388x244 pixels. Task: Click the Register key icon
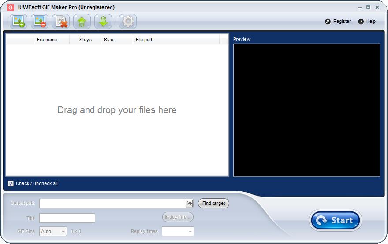328,22
